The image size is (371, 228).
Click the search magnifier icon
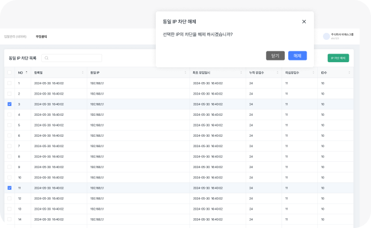coord(47,58)
